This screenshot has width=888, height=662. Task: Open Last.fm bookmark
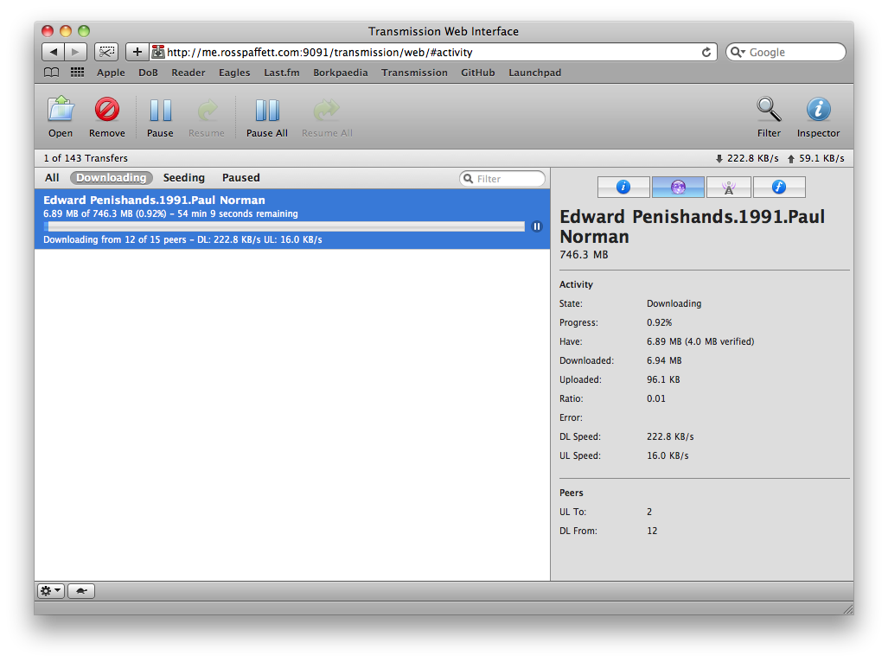tap(282, 73)
